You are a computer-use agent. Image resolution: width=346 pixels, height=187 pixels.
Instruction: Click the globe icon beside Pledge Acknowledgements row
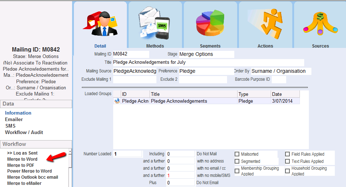click(x=117, y=101)
